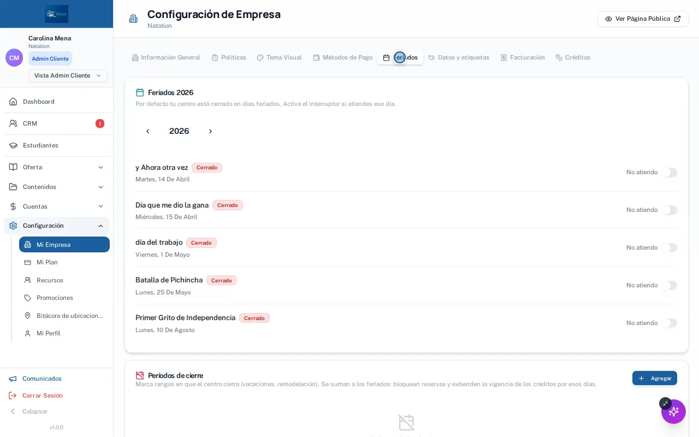Click the Natation logo in sidebar header
The width and height of the screenshot is (699, 437).
click(57, 14)
